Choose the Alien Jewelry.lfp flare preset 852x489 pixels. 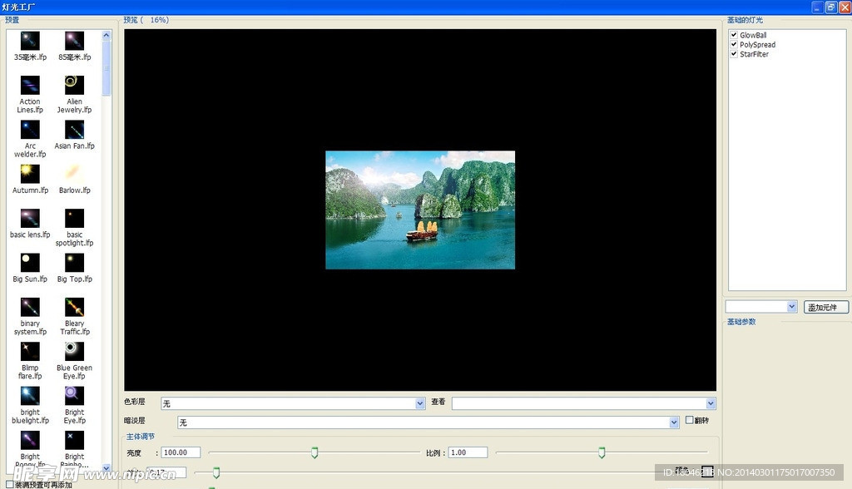pos(74,85)
